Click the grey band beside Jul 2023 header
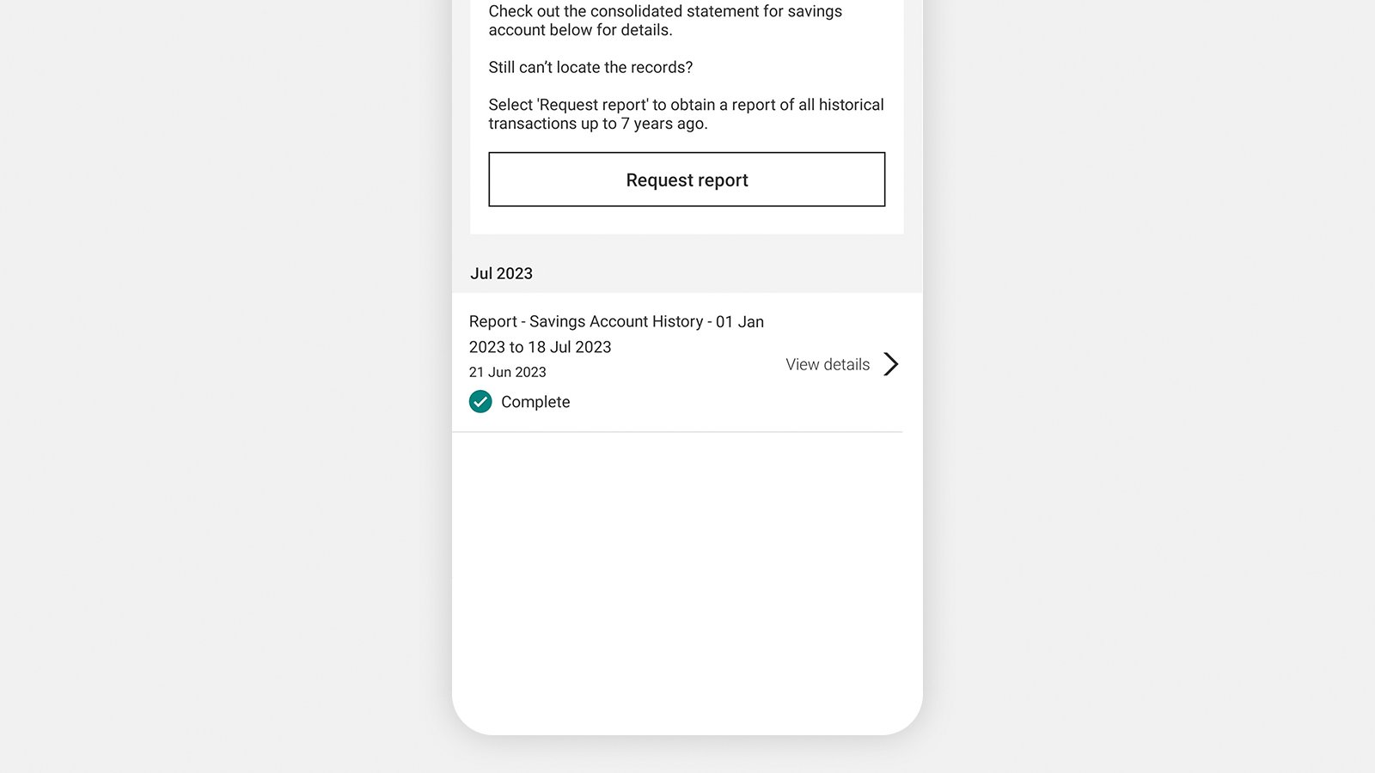The image size is (1375, 773). (x=730, y=273)
